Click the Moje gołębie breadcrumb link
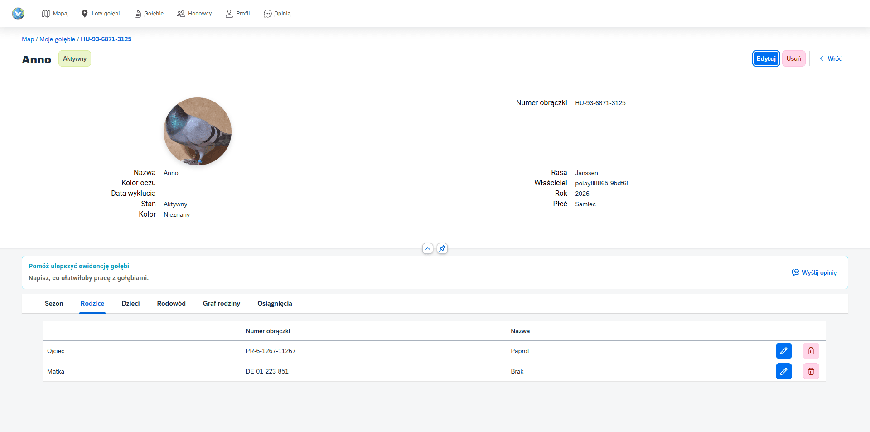Screen dimensions: 870x432 pyautogui.click(x=58, y=39)
